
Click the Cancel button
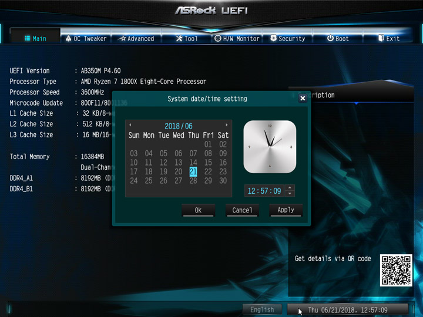pyautogui.click(x=242, y=210)
